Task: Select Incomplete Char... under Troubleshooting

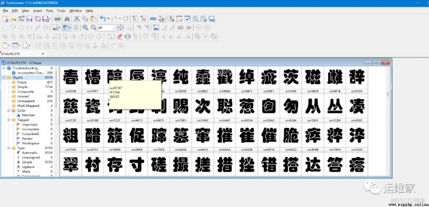Action: click(x=31, y=73)
